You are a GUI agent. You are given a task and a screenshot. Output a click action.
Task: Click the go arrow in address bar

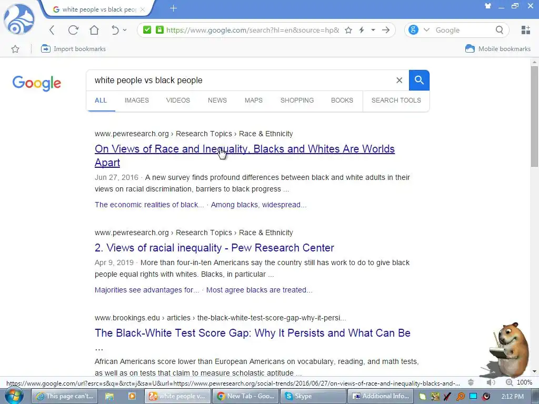386,30
